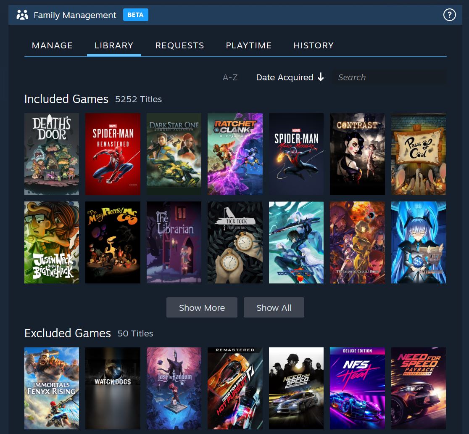The height and width of the screenshot is (434, 469).
Task: Click the 50 Titles count
Action: pos(135,334)
